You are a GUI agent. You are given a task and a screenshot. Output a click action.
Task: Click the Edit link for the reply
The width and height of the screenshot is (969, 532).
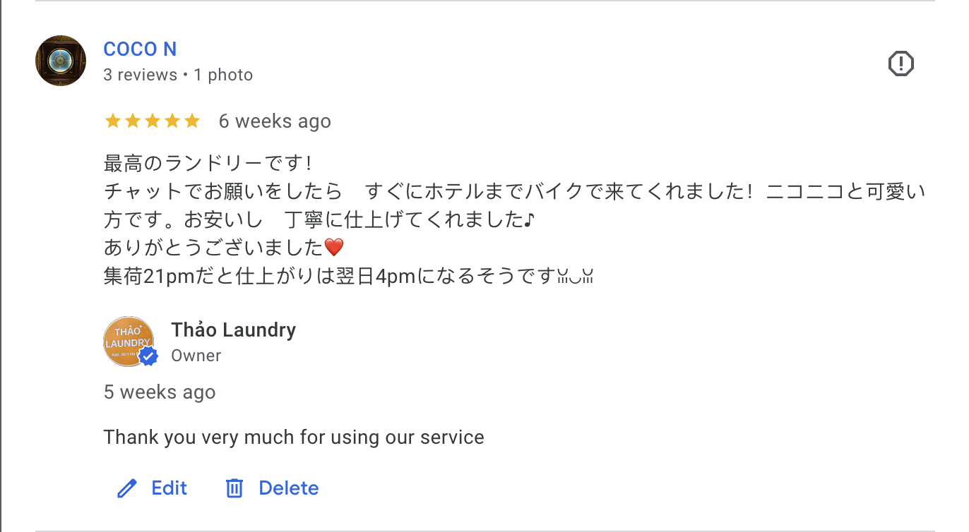coord(168,488)
